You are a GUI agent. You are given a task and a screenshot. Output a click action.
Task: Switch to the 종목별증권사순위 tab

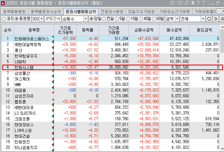pos(46,11)
